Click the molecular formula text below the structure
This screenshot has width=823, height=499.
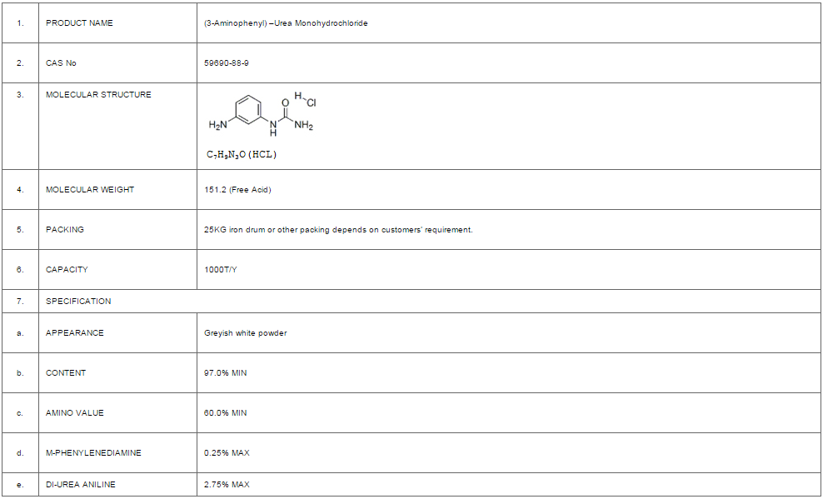point(241,155)
